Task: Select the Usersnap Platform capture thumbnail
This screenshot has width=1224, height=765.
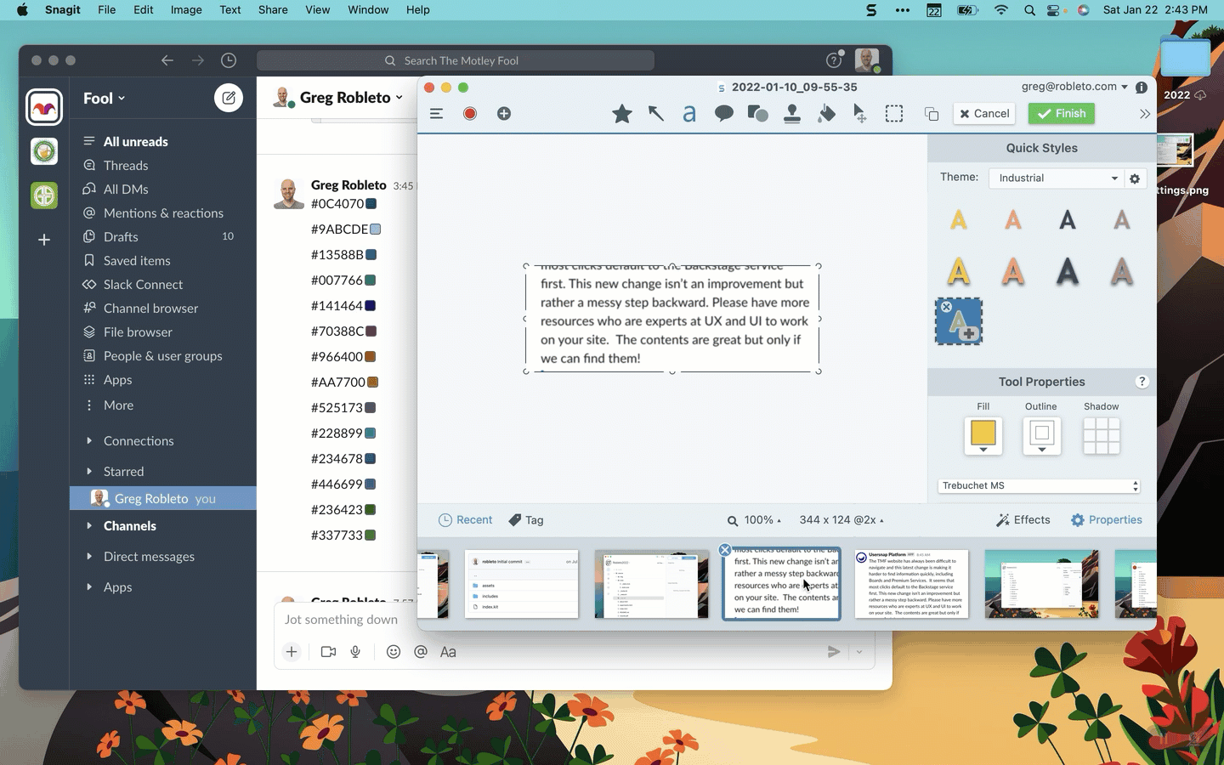Action: coord(911,584)
